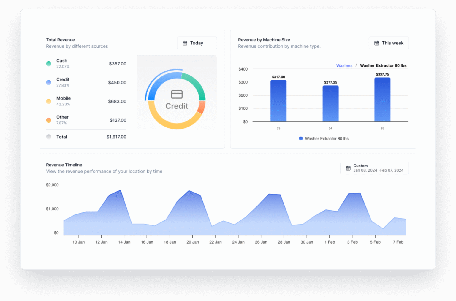Screen dimensions: 456x301
Task: Click the Total Revenue heading
Action: pos(60,40)
